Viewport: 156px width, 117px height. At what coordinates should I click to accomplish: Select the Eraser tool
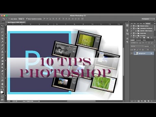pos(2,58)
